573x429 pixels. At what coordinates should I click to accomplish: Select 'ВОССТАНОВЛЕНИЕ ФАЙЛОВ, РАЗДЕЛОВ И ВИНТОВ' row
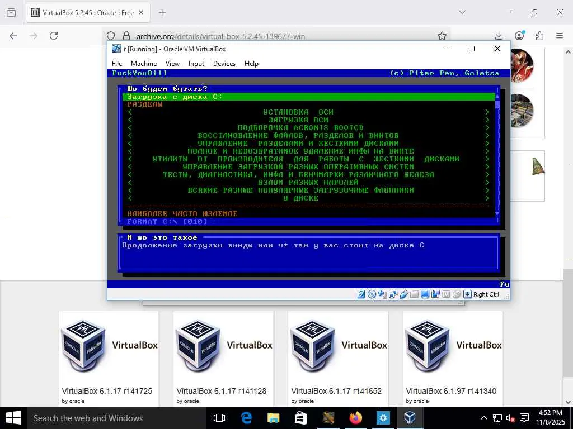[309, 136]
